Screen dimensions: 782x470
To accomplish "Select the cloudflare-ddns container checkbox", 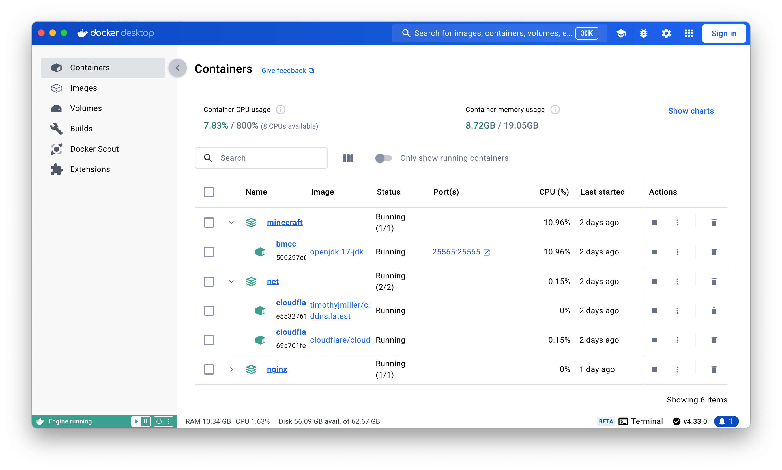I will click(209, 311).
